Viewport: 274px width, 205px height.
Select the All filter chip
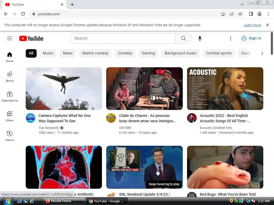click(31, 53)
